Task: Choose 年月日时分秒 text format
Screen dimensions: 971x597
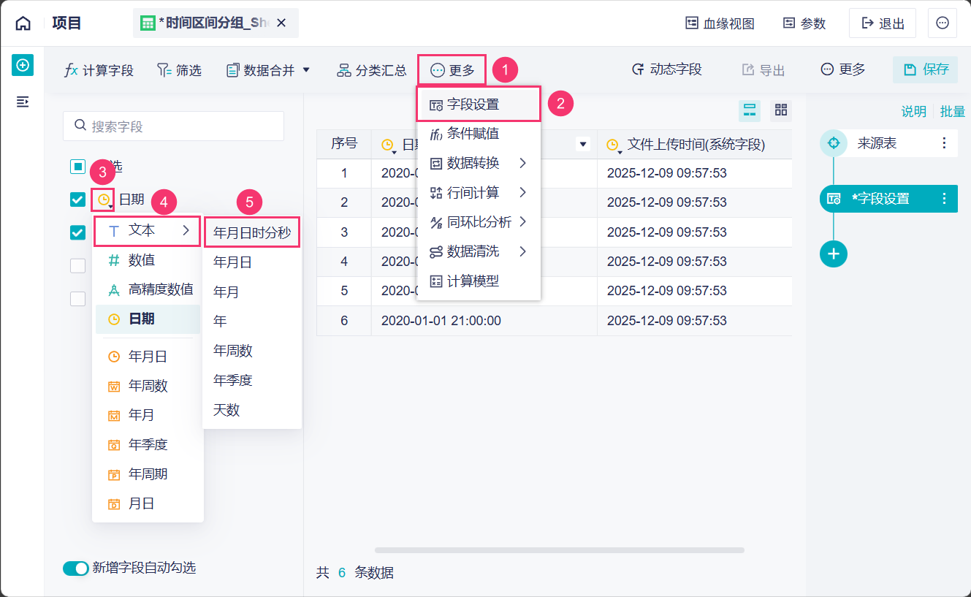Action: pyautogui.click(x=252, y=232)
